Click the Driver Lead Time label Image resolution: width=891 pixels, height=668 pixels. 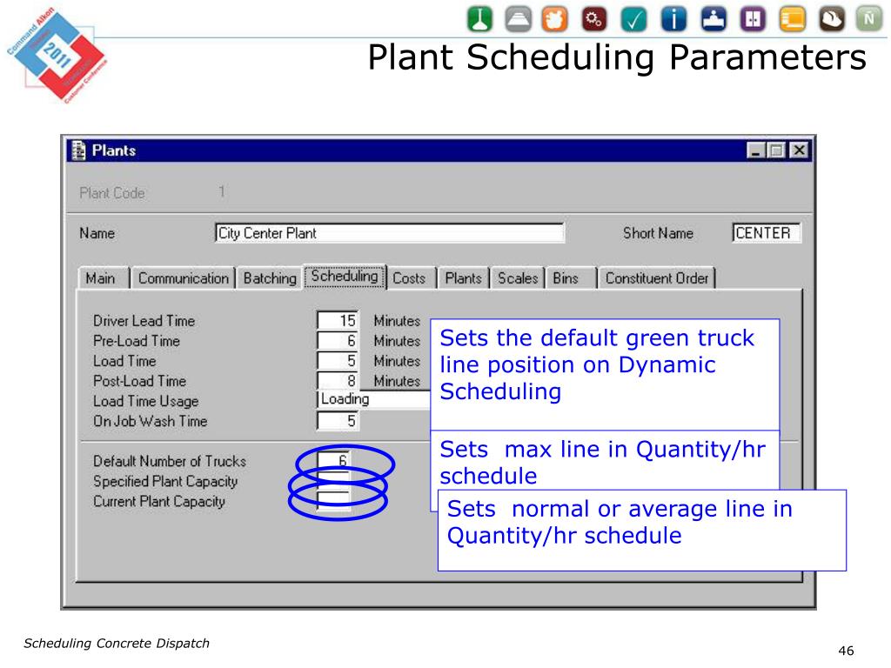point(144,321)
